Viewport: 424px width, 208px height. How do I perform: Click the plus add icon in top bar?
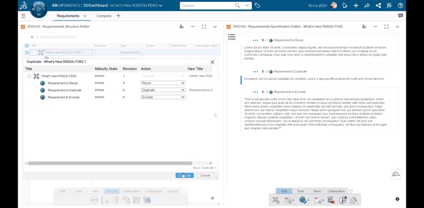coord(356,5)
